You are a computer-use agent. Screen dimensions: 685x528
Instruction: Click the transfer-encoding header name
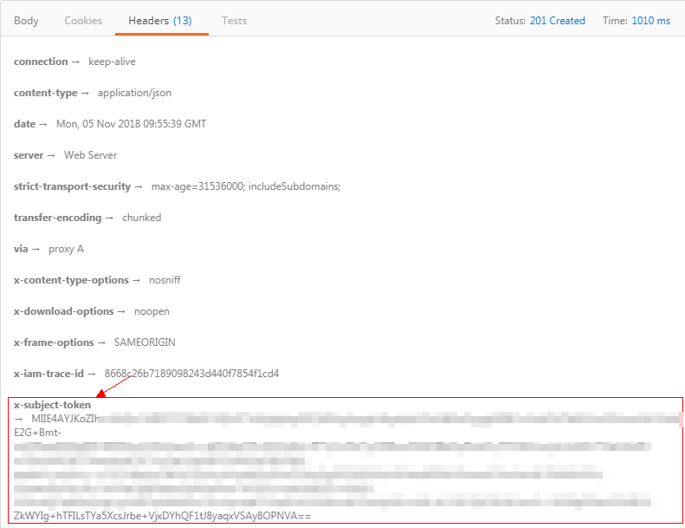pos(57,218)
